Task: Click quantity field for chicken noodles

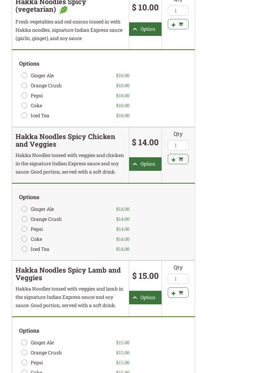Action: tap(178, 145)
